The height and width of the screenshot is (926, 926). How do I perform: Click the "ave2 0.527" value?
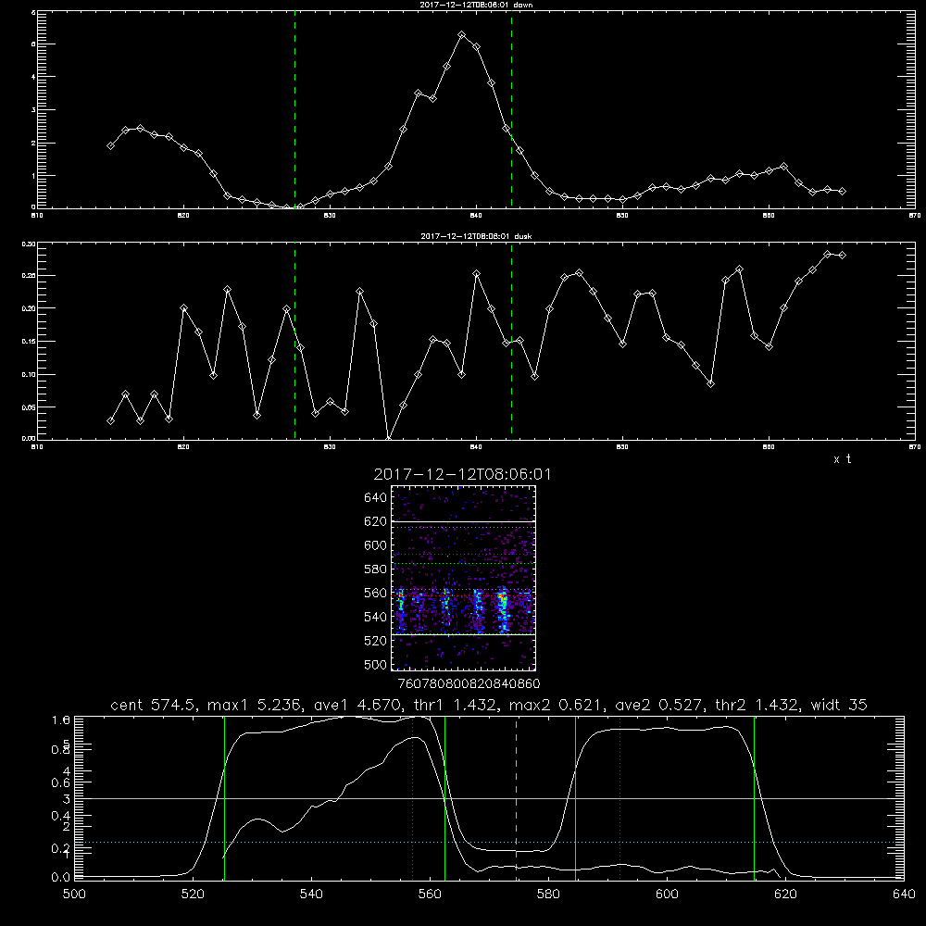[658, 705]
